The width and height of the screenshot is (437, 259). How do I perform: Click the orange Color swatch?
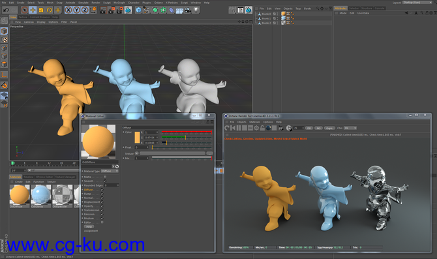[137, 138]
